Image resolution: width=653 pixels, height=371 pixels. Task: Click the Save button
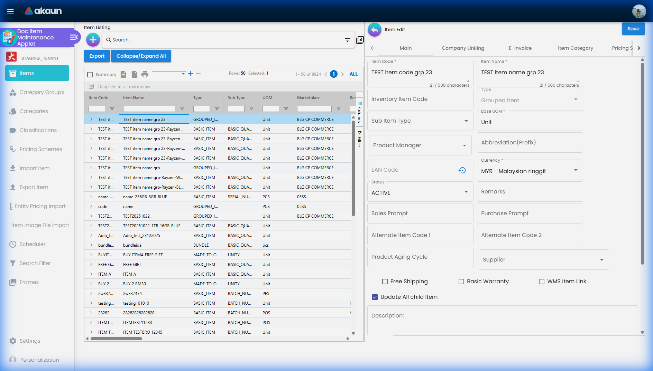point(633,29)
